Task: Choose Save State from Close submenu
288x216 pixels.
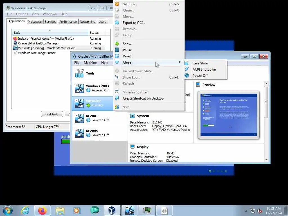Action: [205, 63]
